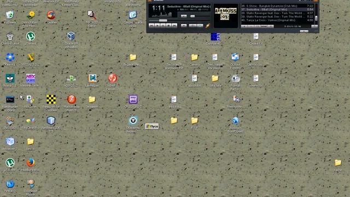Open the chess robot program icon
This screenshot has width=350, height=197.
[10, 36]
